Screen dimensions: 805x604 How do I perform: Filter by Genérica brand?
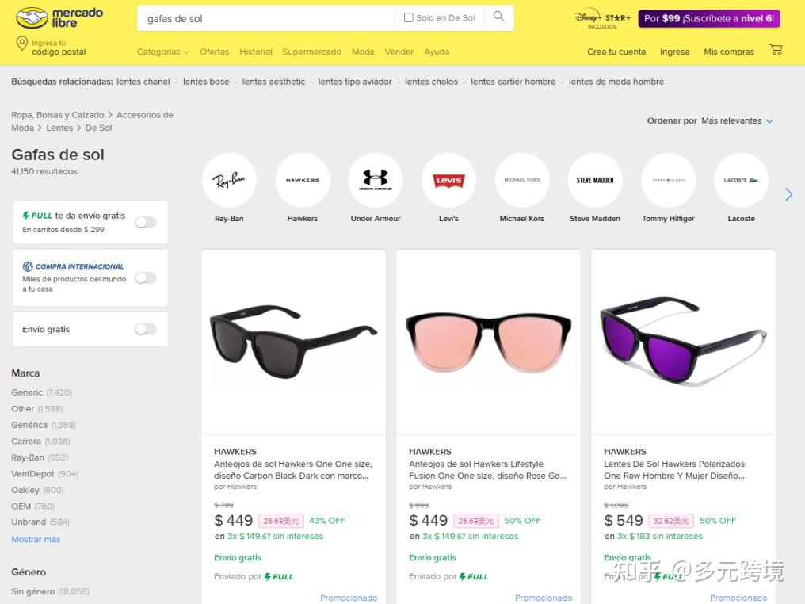[x=44, y=425]
